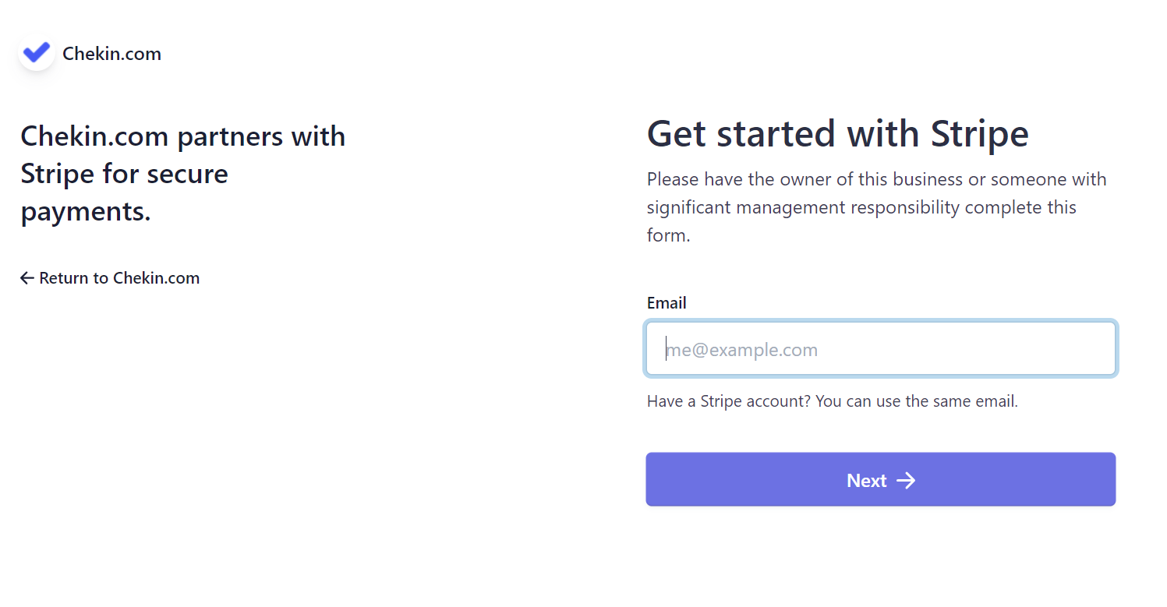The image size is (1167, 607).
Task: Click the word Stripe in right heading
Action: pos(980,134)
